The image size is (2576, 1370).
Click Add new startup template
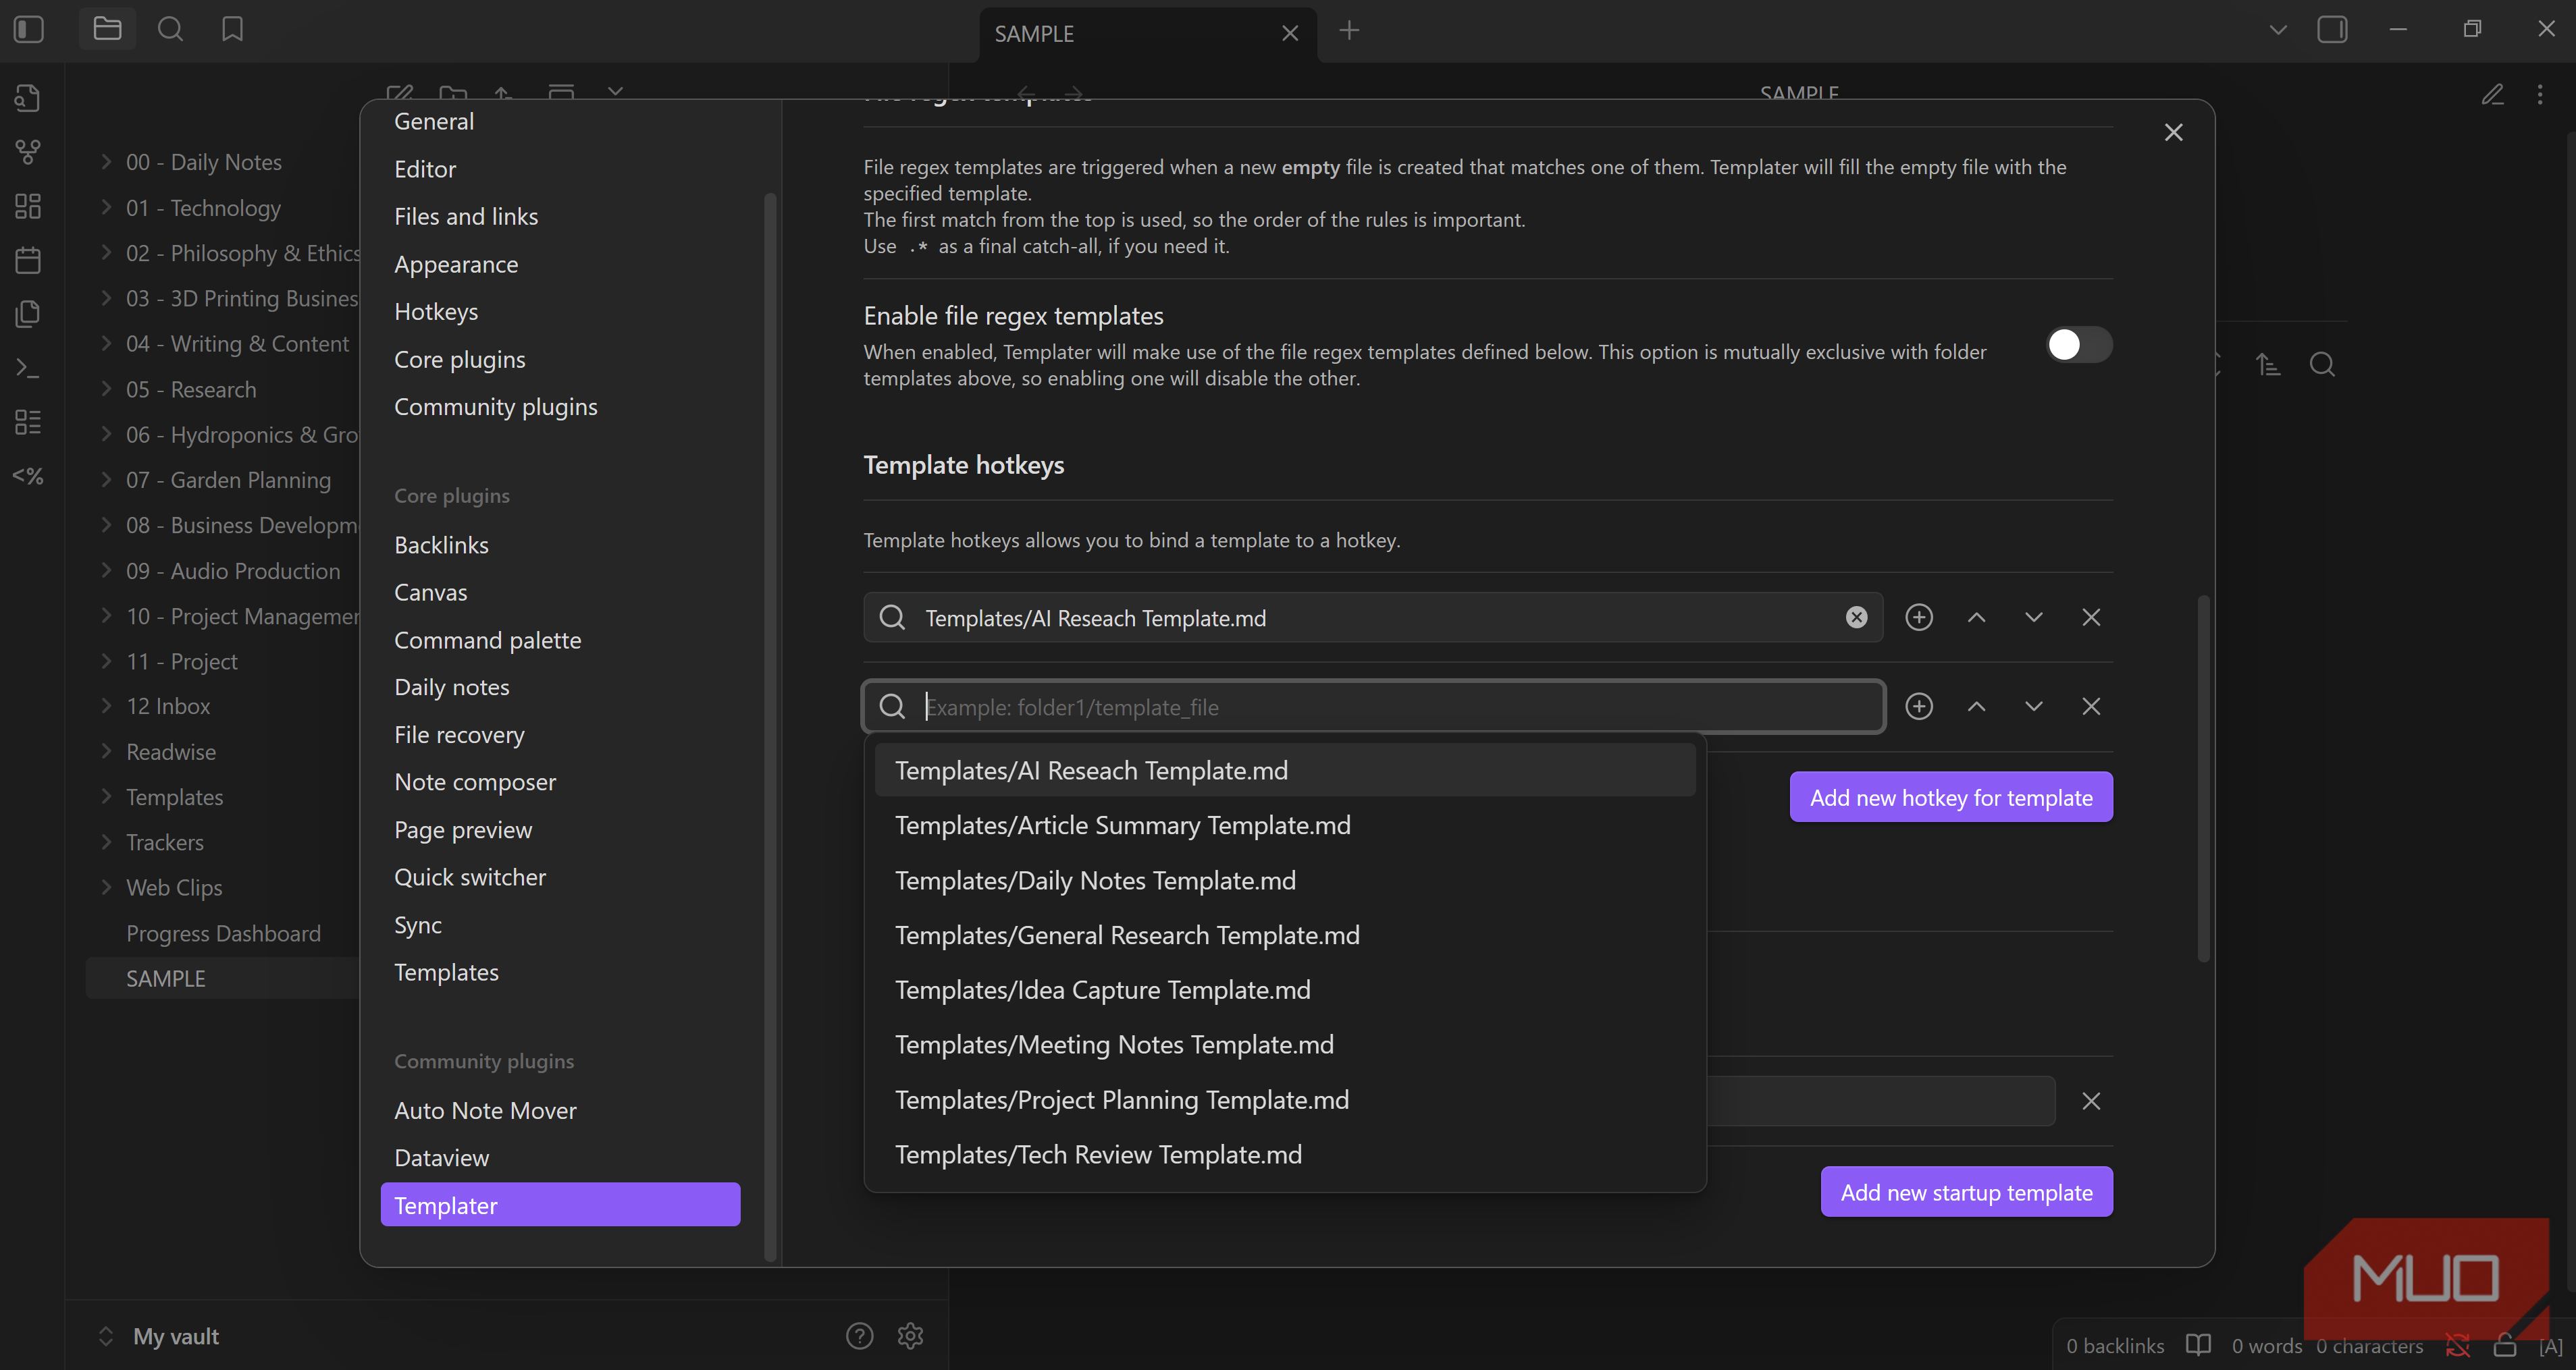(x=1966, y=1191)
